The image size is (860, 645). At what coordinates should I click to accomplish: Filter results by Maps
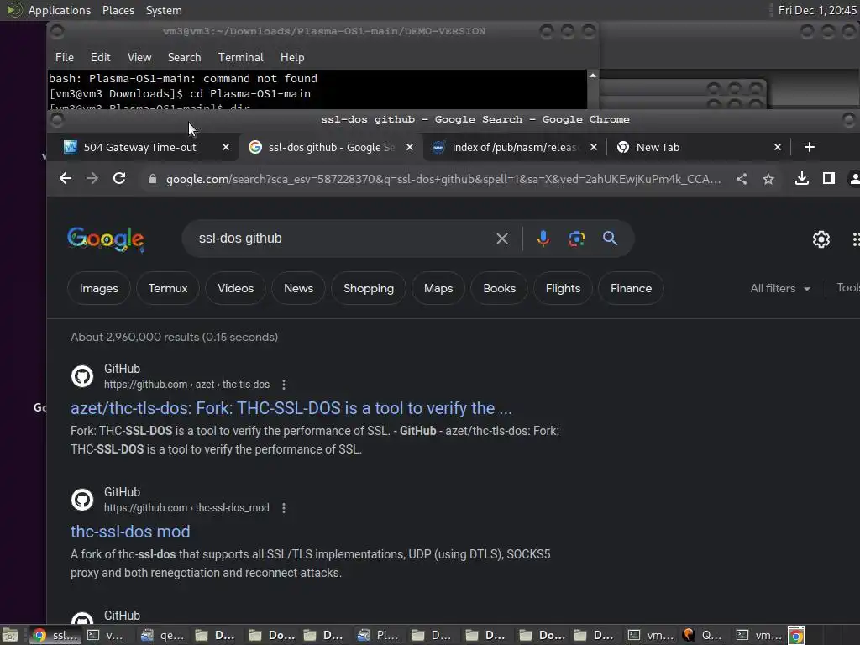tap(438, 288)
